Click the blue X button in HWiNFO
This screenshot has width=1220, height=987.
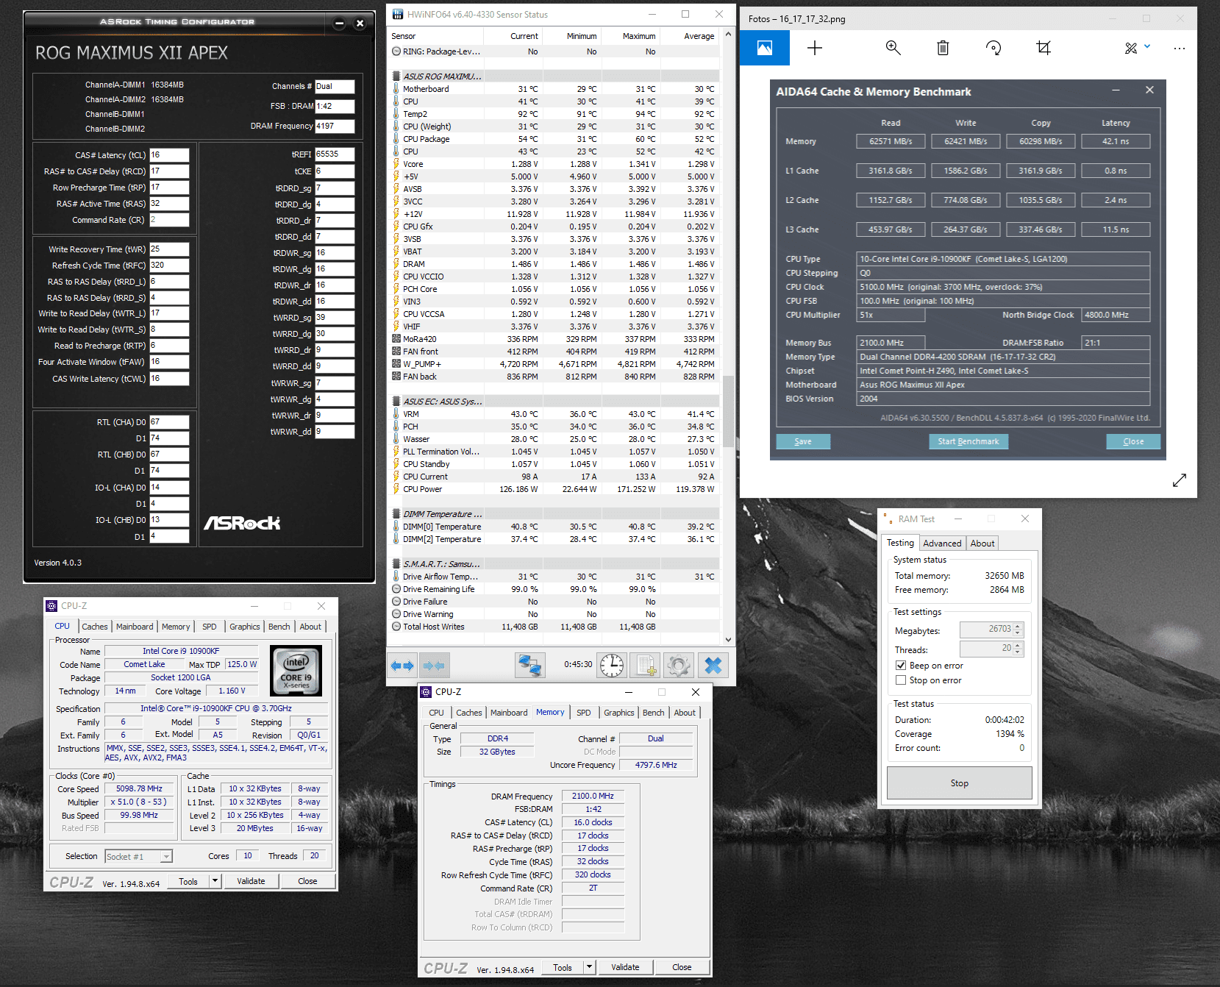[713, 666]
